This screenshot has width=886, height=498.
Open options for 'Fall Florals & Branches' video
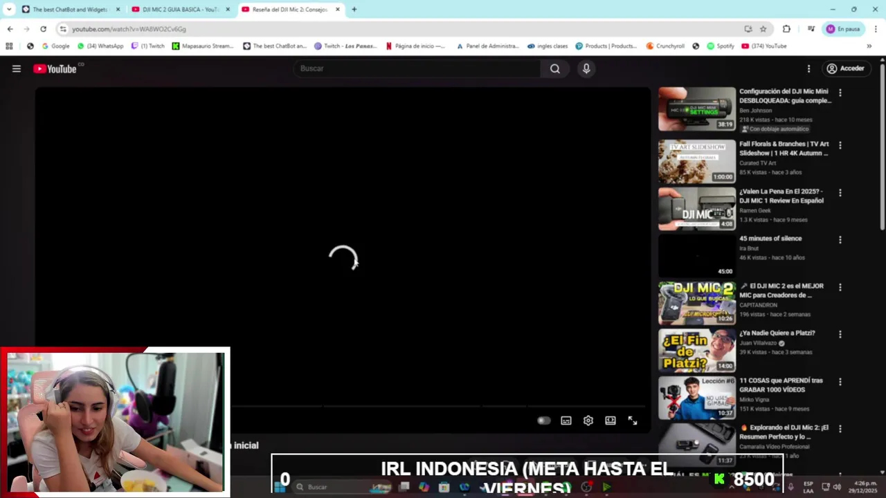coord(840,146)
